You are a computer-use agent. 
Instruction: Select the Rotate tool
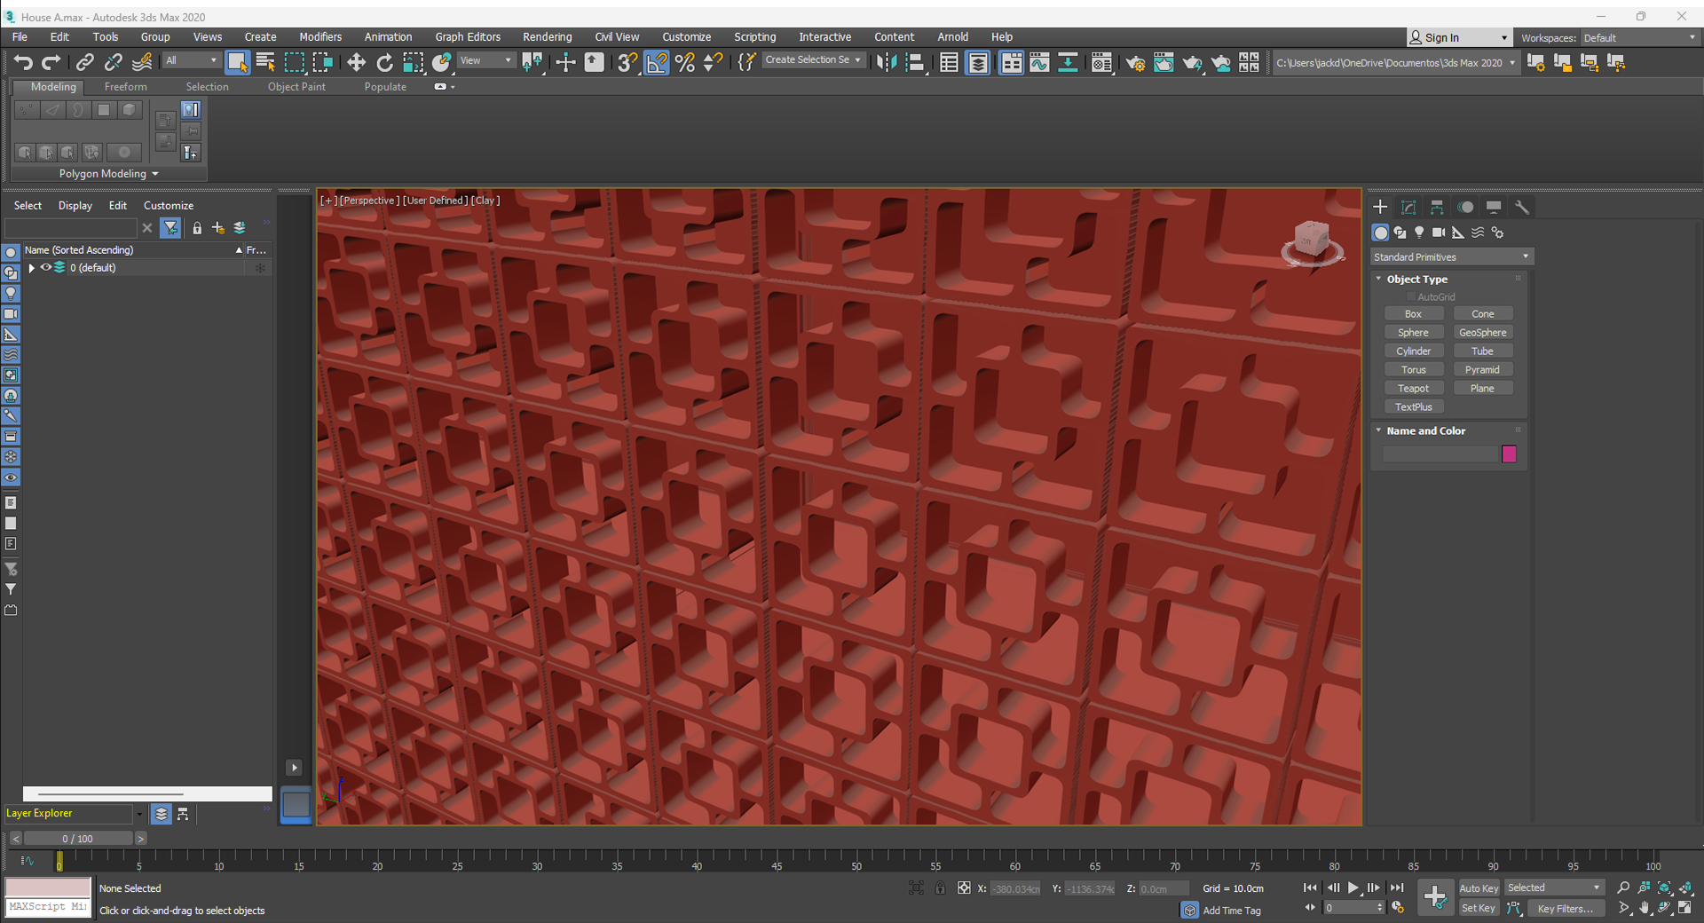384,62
